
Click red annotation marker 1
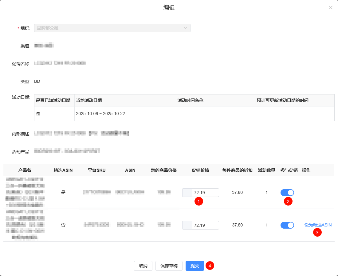(x=199, y=202)
